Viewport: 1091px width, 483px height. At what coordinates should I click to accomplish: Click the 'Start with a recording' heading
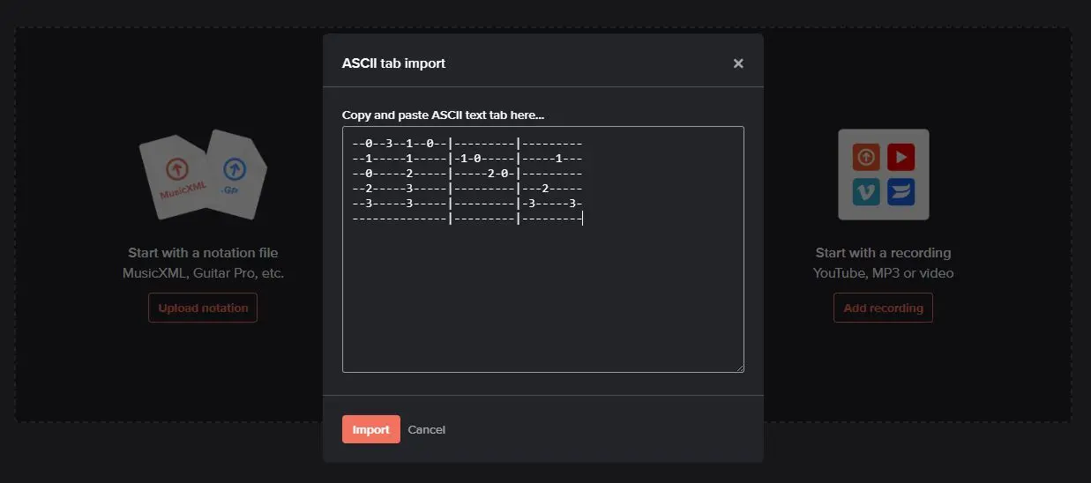[x=883, y=253]
